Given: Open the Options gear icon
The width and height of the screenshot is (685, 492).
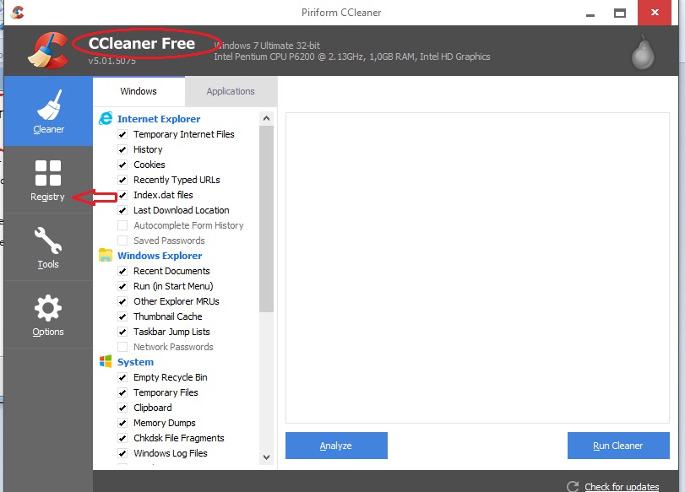Looking at the screenshot, I should pyautogui.click(x=48, y=308).
